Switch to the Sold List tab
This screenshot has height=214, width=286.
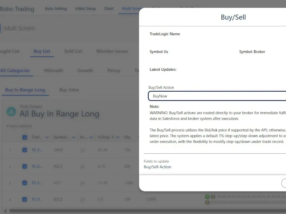(x=73, y=51)
